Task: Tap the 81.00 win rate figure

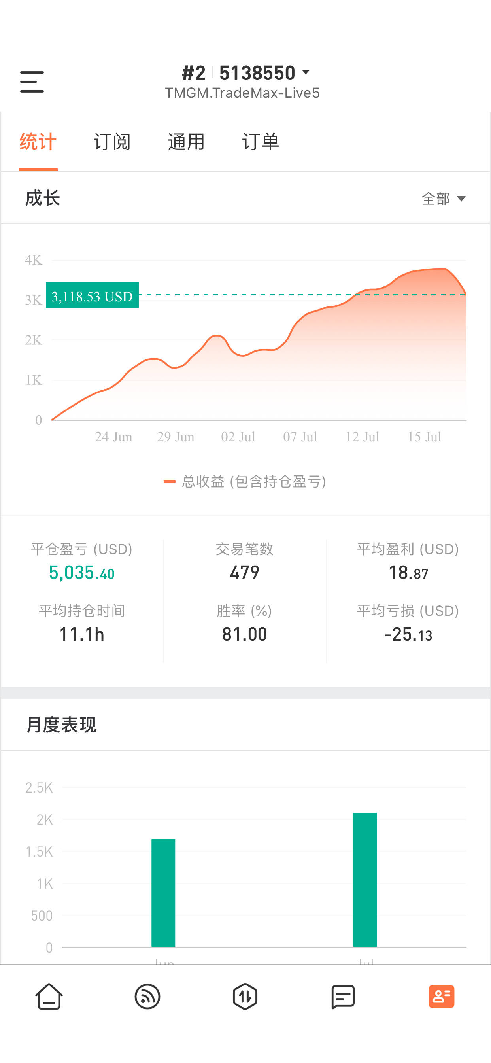Action: [245, 634]
